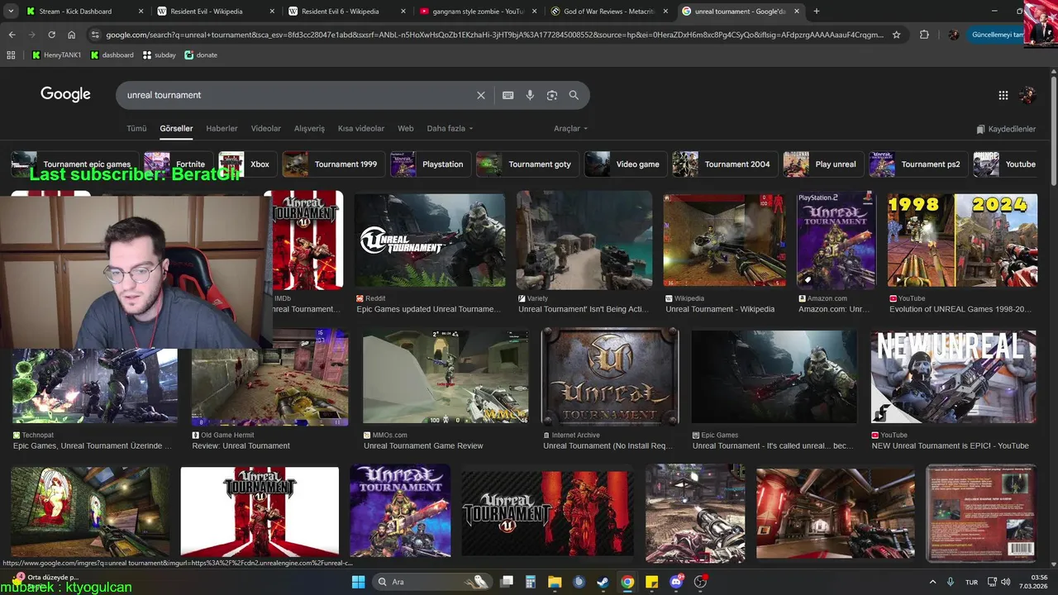Open the browser extensions puzzle icon

point(924,35)
